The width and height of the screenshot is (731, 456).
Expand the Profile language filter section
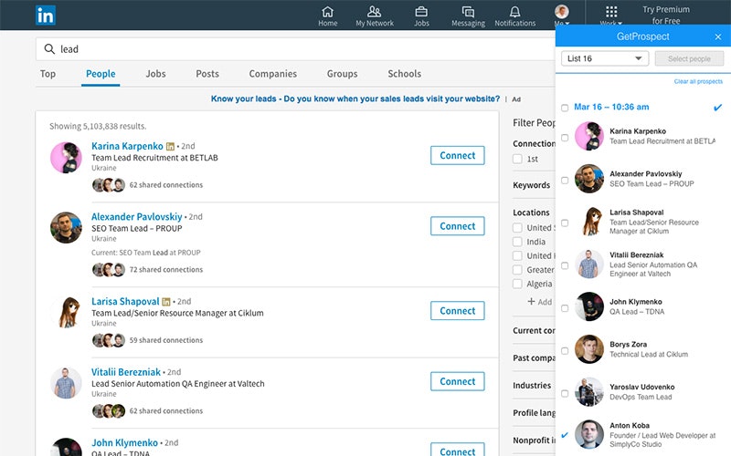pyautogui.click(x=534, y=413)
